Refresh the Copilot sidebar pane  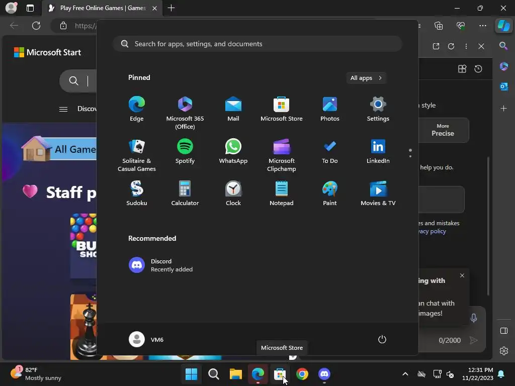pos(451,46)
